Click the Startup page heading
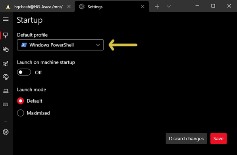The image size is (237, 155). (30, 20)
